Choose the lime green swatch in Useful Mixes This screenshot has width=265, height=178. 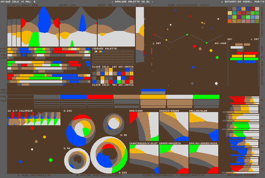coord(234,17)
